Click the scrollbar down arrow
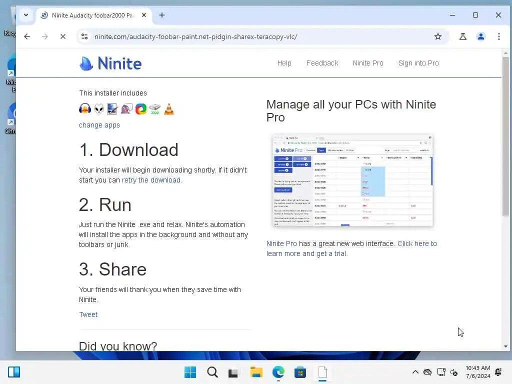 505,346
